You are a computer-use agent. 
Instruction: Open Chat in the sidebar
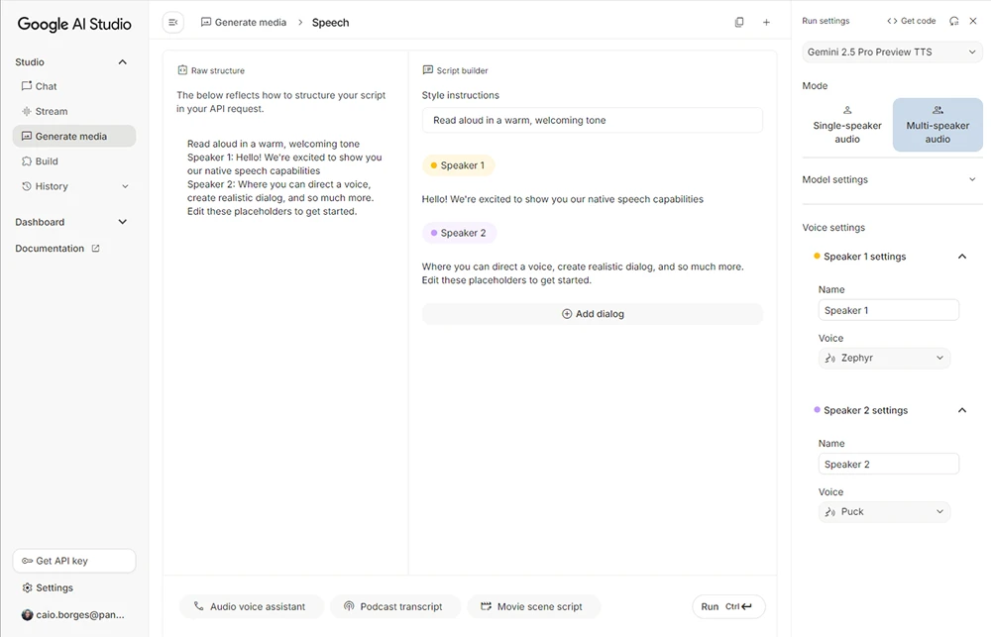[74, 86]
